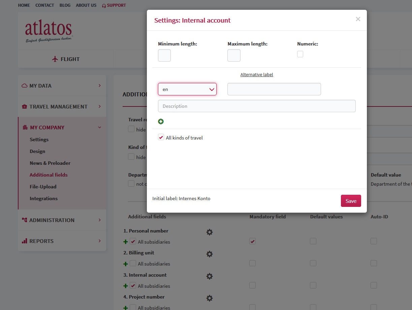Open the language dropdown showing en
The height and width of the screenshot is (310, 412).
187,89
